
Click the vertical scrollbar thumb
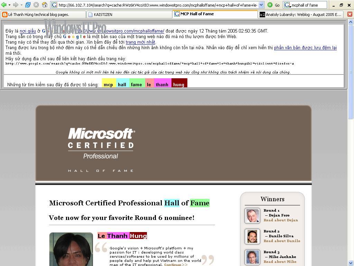pos(351,72)
